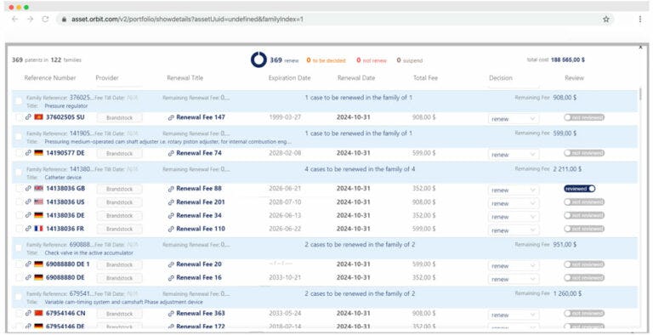Image resolution: width=653 pixels, height=335 pixels.
Task: Click the flag icon of 14138036 US
Action: point(39,202)
